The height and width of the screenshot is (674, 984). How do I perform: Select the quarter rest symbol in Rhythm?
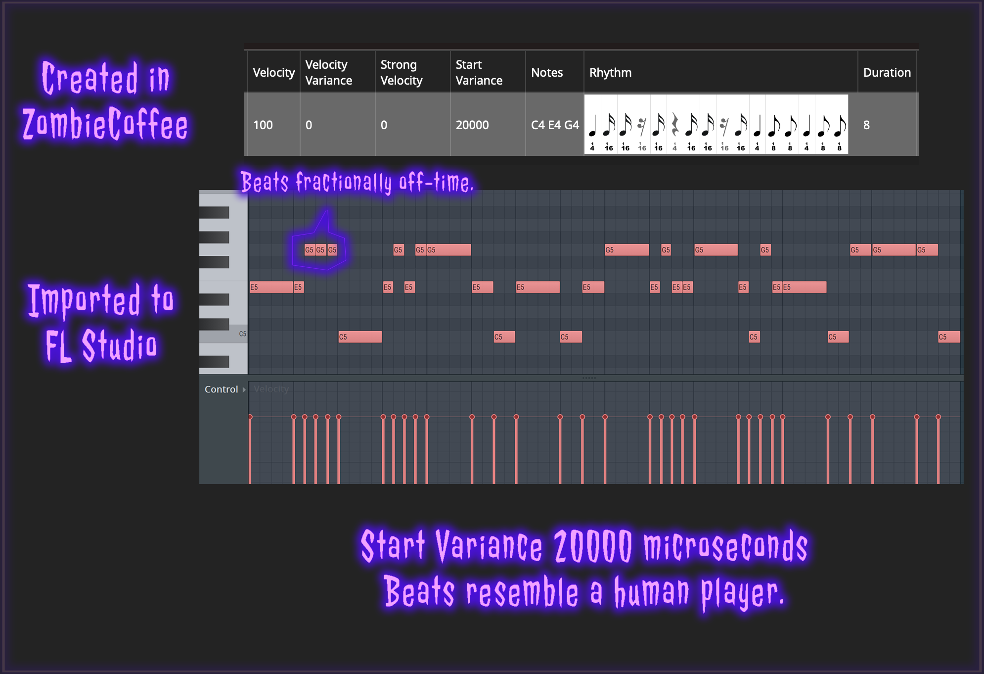675,125
